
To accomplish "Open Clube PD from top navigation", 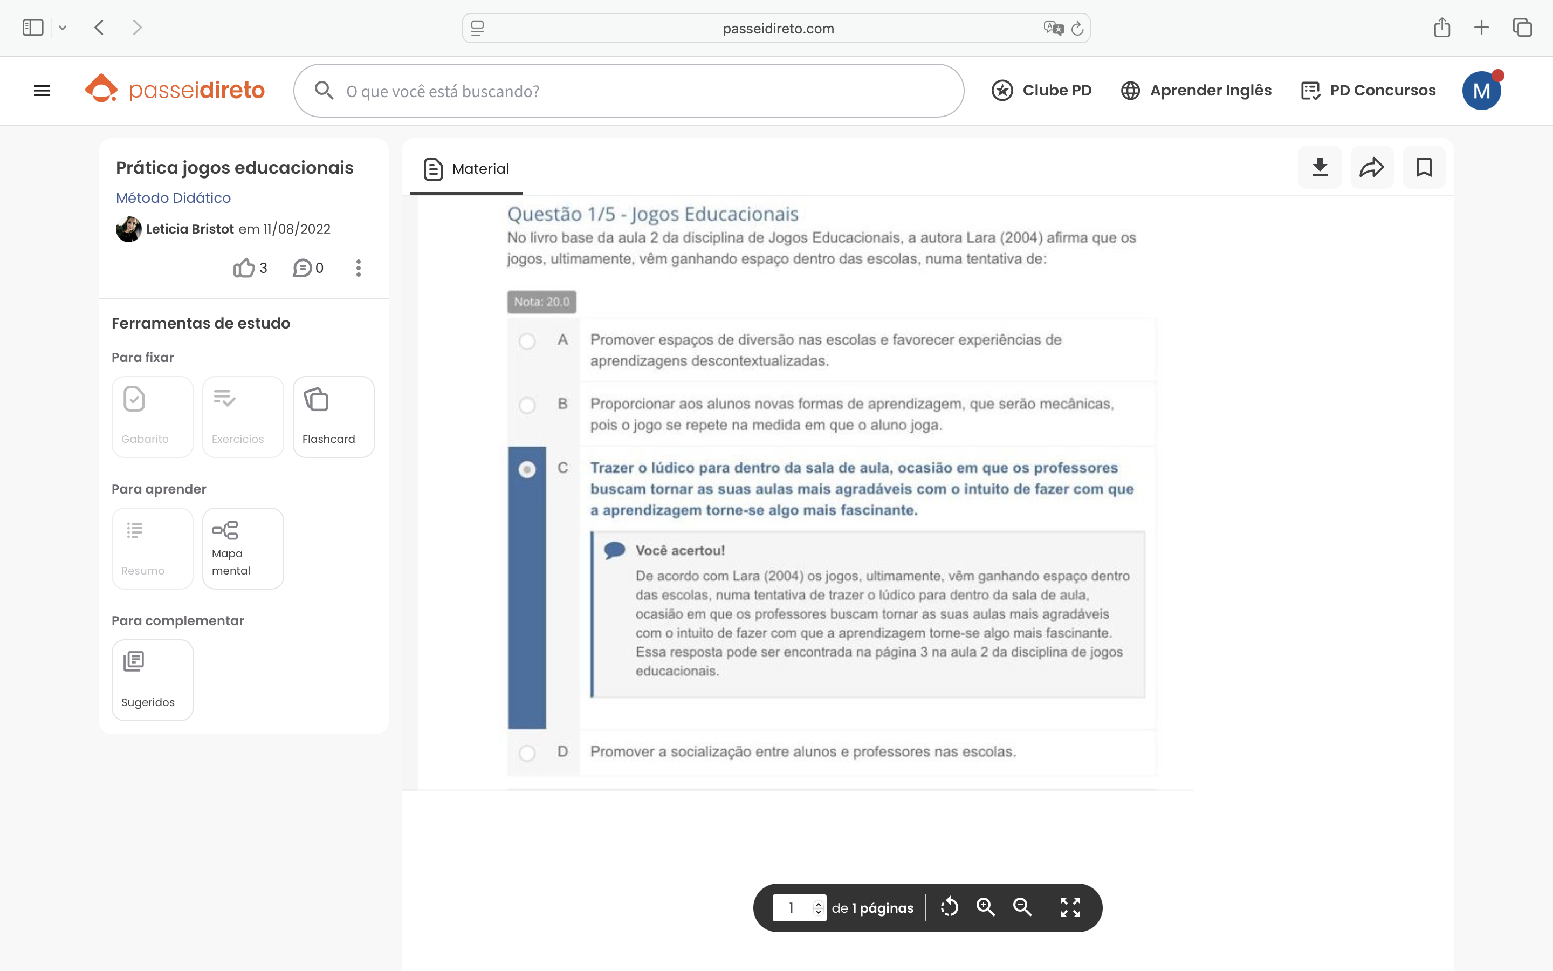I will point(1042,91).
